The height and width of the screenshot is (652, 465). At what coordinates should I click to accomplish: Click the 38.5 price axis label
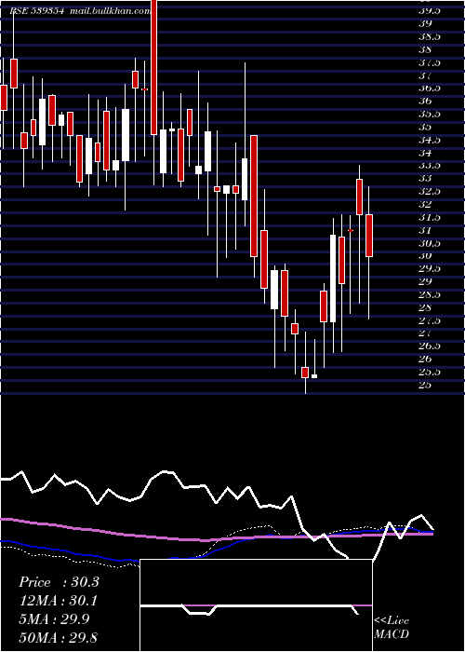pyautogui.click(x=429, y=36)
